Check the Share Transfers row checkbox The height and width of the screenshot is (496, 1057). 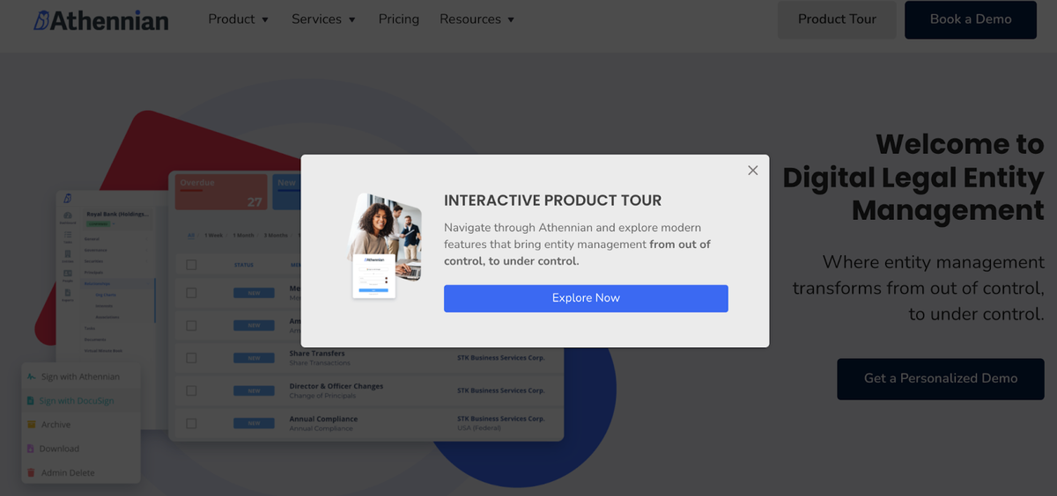[x=191, y=358]
